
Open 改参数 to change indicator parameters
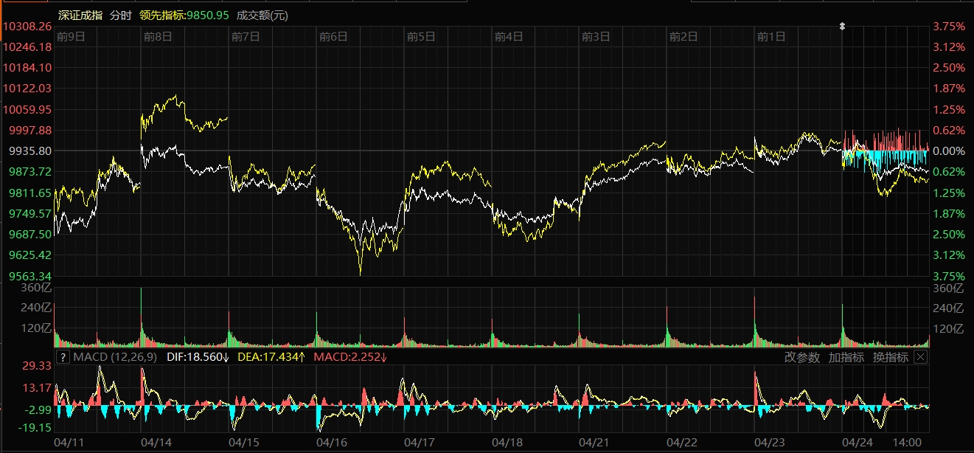click(802, 357)
